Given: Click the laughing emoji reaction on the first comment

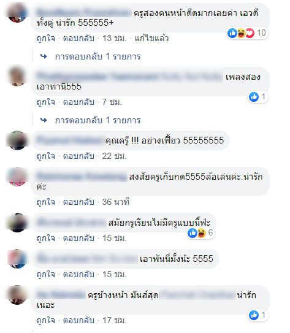Looking at the screenshot, I should coord(241,33).
